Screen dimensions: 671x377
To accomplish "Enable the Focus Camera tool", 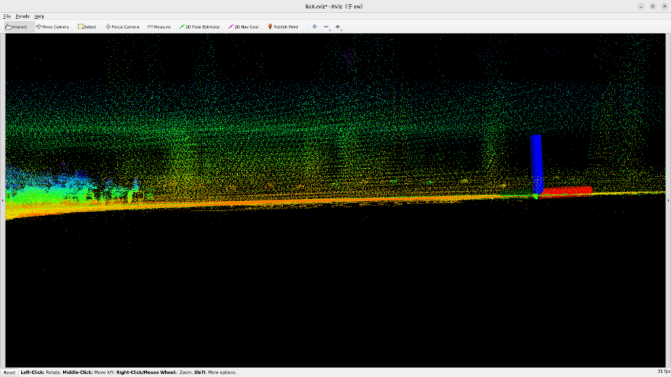I will pyautogui.click(x=123, y=27).
